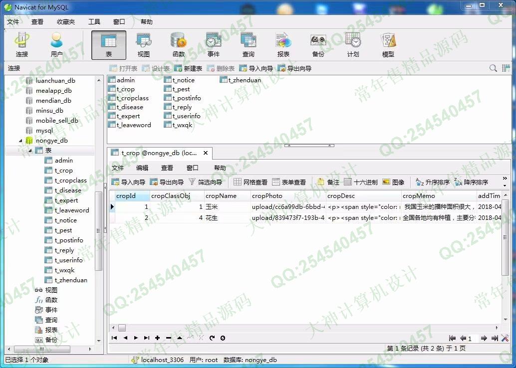Image resolution: width=516 pixels, height=368 pixels.
Task: Collapse the 表 tables node in tree
Action: point(30,151)
